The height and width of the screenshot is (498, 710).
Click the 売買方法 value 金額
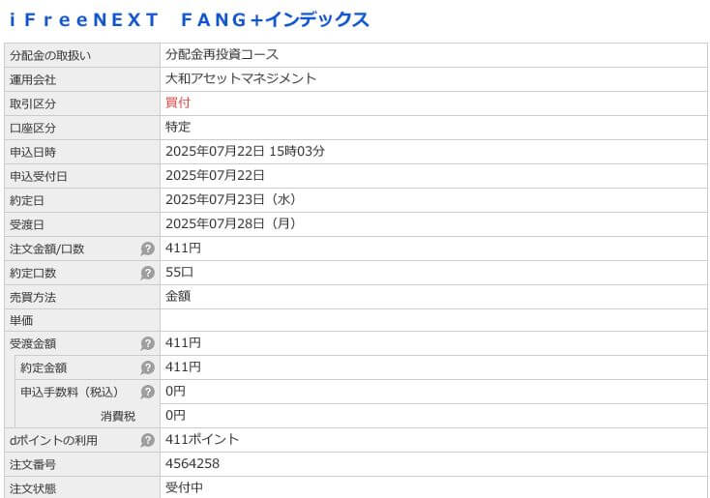[178, 296]
